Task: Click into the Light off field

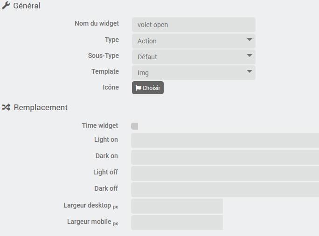Action: [225, 173]
